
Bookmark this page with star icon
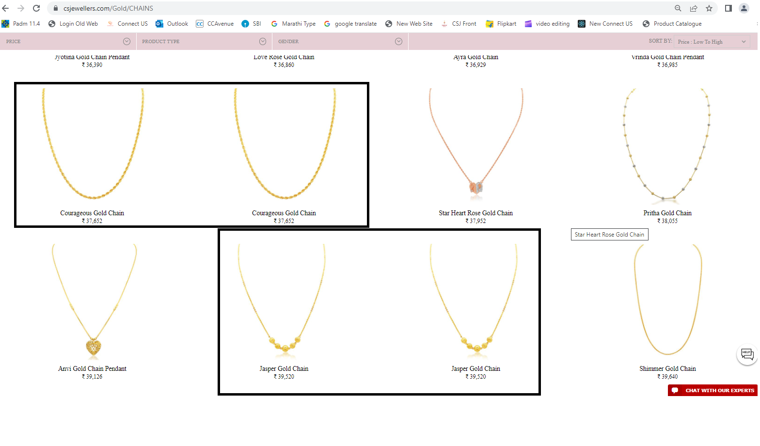709,8
